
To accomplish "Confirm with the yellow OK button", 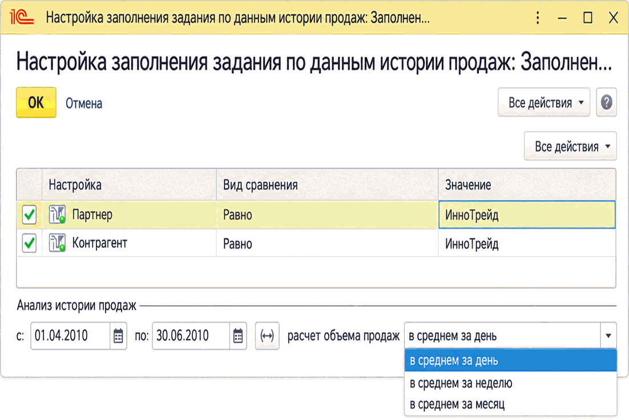I will 36,103.
